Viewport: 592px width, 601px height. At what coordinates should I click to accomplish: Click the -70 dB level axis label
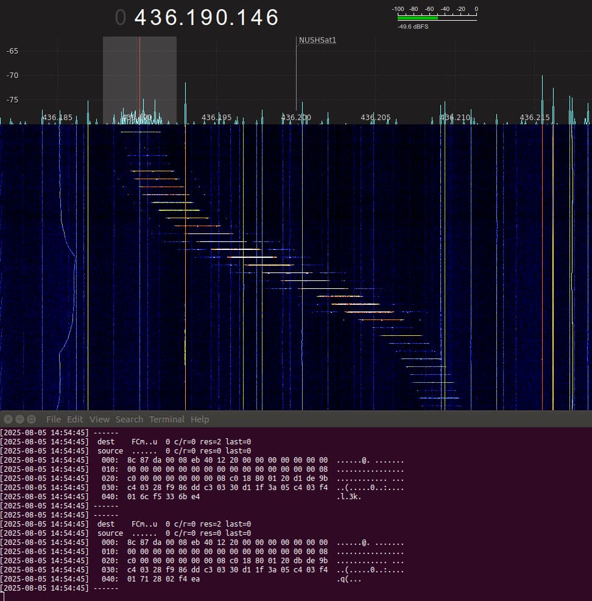pos(12,76)
